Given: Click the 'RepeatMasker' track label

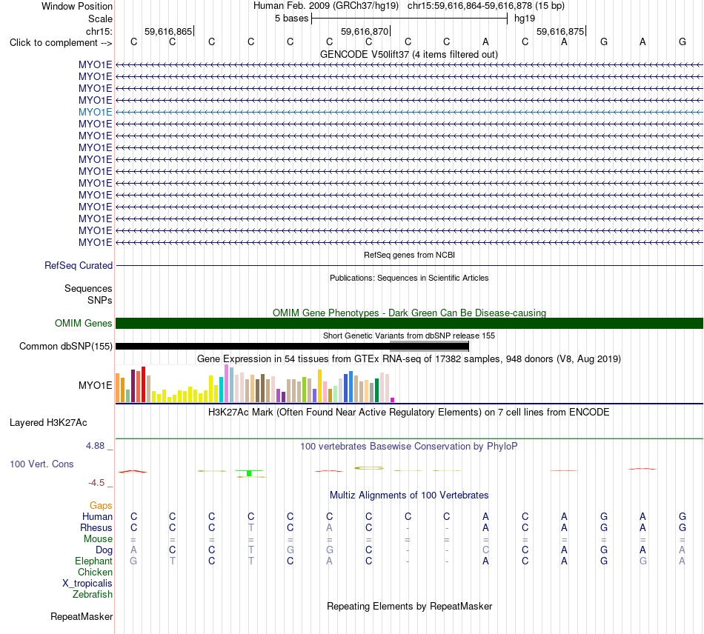Looking at the screenshot, I should [x=82, y=617].
